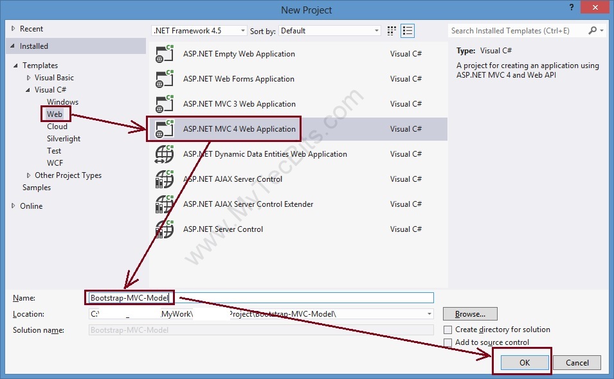Select ASP.NET MVC 3 Web Application text
Viewport: 614px width, 379px height.
(239, 103)
